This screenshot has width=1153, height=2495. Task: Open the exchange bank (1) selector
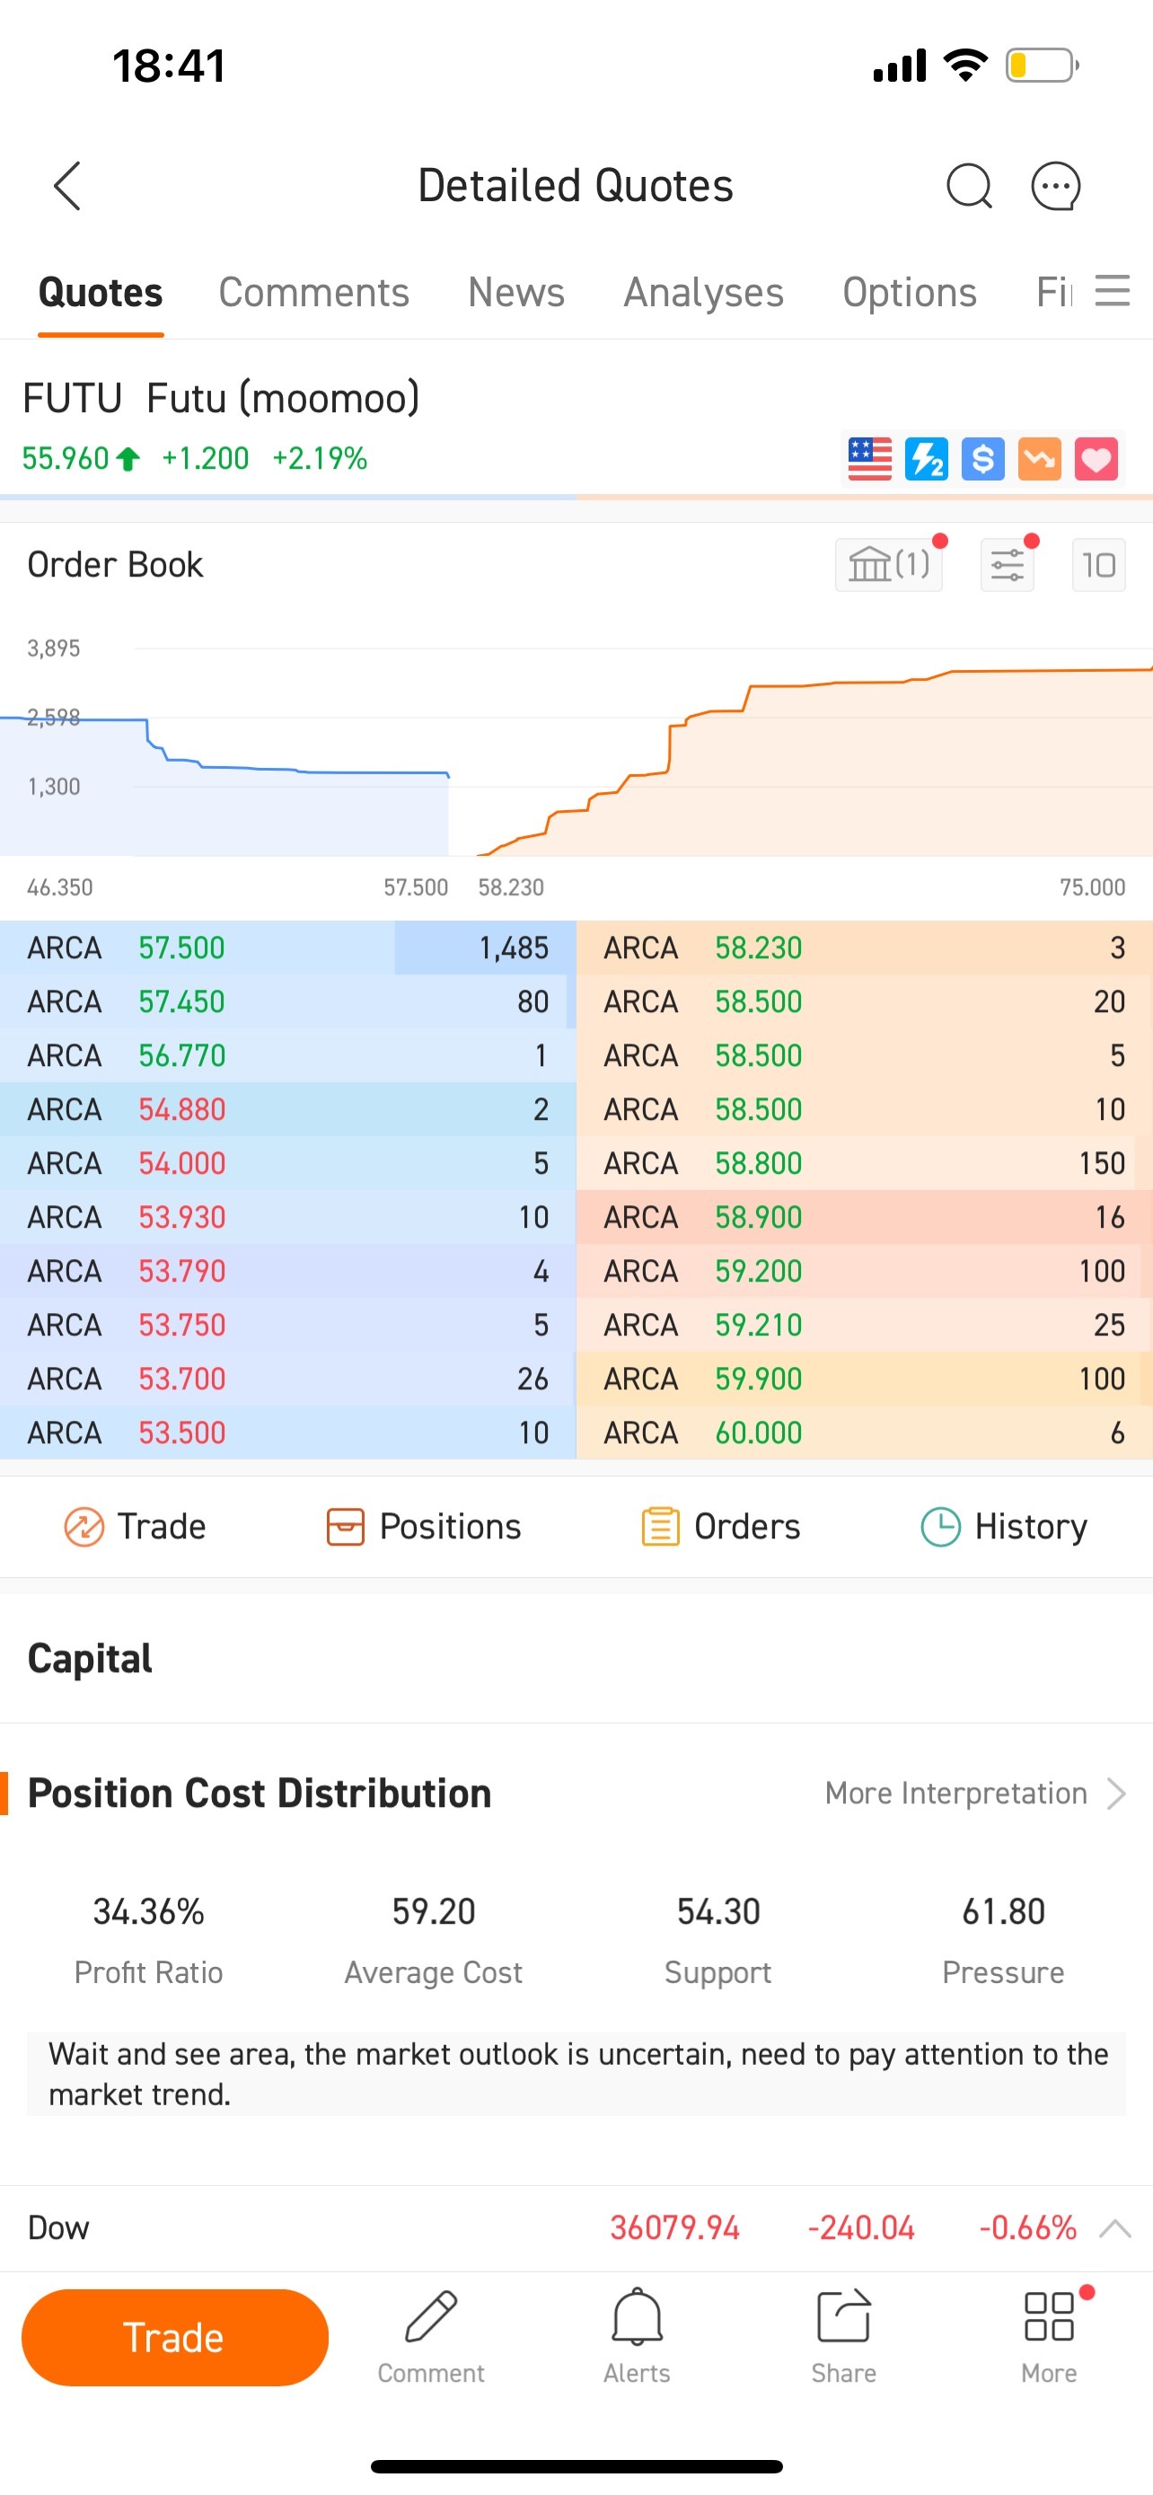click(889, 565)
